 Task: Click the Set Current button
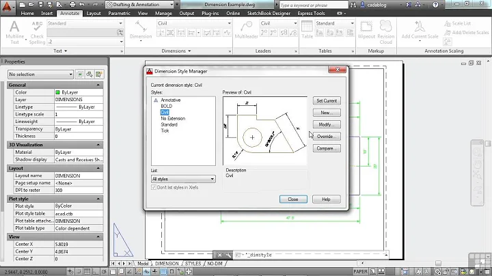tap(327, 100)
